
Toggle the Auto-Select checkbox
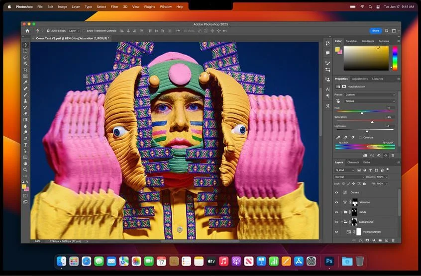(48, 31)
